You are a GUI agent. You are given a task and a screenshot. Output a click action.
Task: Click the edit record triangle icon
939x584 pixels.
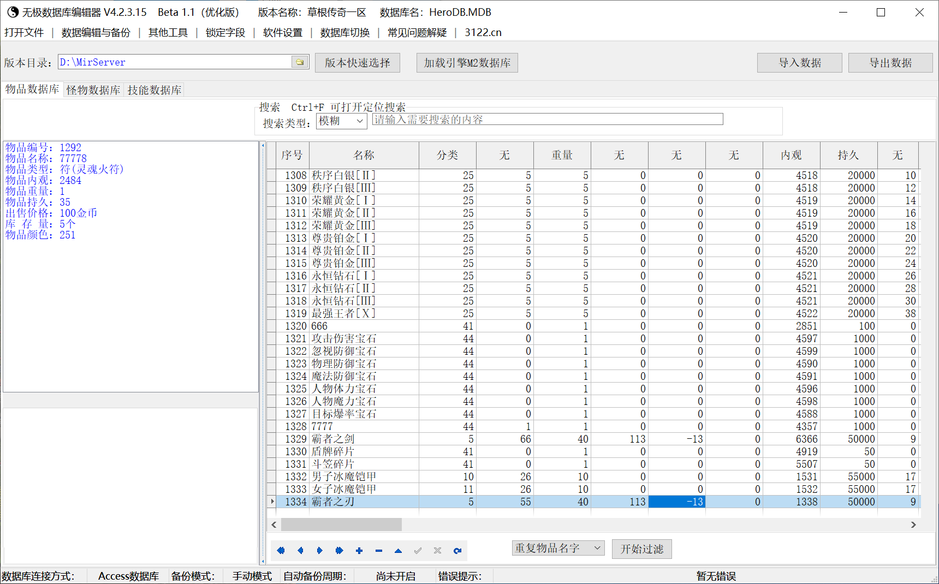(399, 550)
